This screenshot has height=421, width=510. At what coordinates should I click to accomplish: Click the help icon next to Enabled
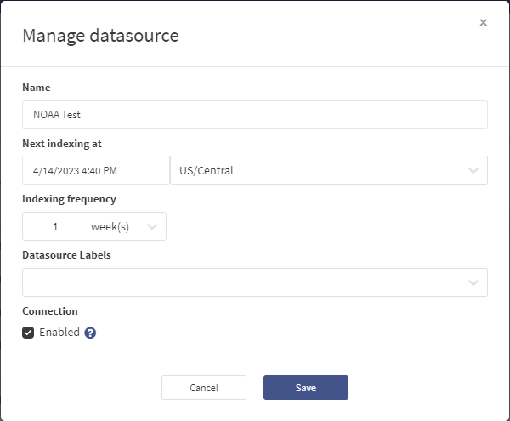(90, 333)
